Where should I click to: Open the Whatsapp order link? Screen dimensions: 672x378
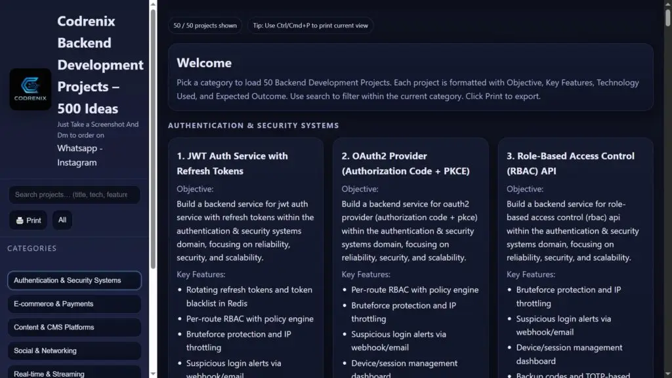tap(79, 148)
